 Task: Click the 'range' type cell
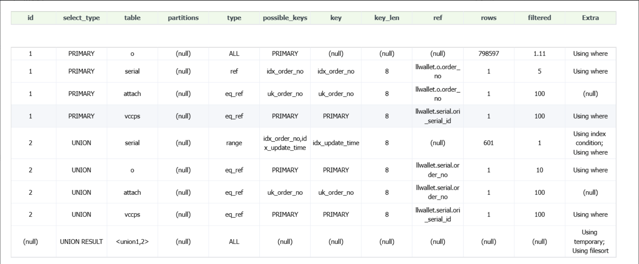234,143
